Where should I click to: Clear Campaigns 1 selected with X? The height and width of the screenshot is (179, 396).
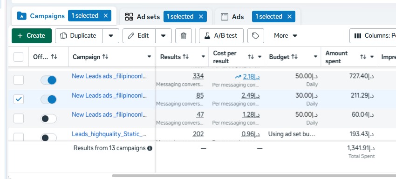106,16
